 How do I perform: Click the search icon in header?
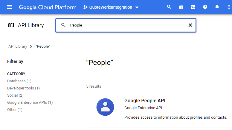point(169,7)
